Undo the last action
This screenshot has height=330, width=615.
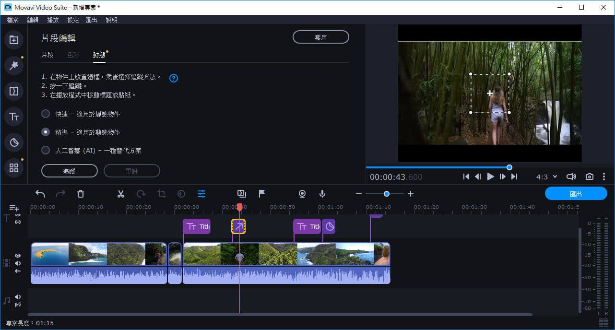tap(40, 194)
